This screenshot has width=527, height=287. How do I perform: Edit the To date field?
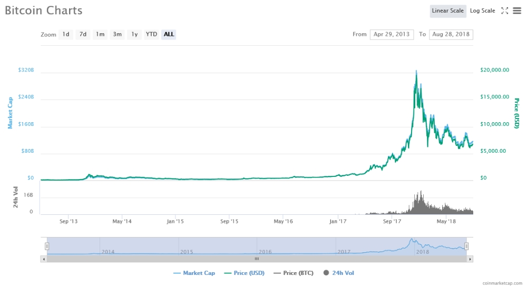(x=451, y=34)
